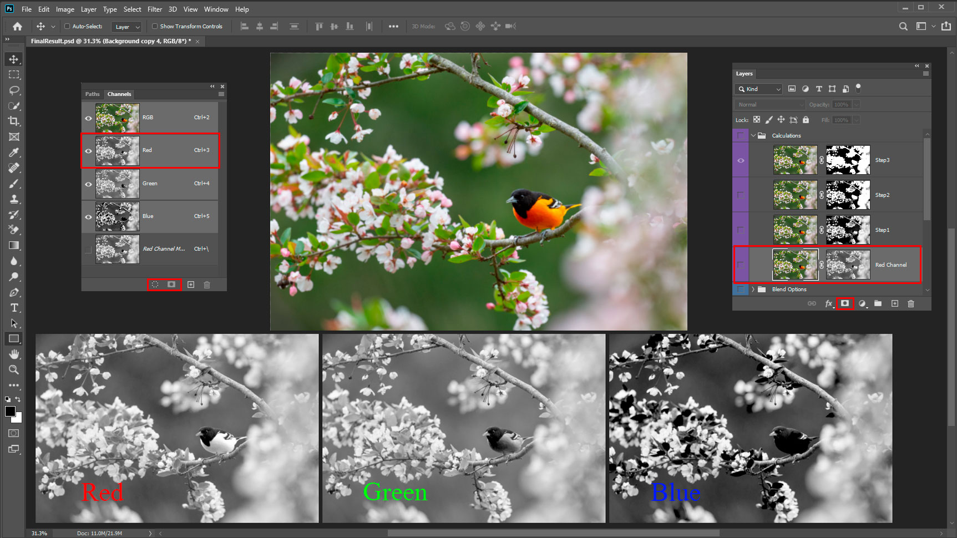This screenshot has height=538, width=957.
Task: Open the Filter menu
Action: point(154,9)
